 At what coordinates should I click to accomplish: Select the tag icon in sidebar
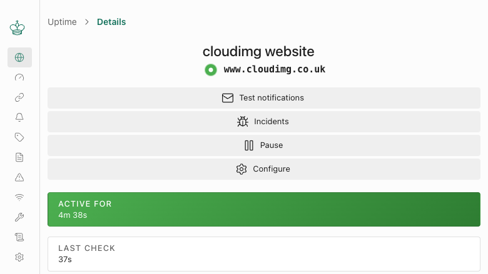point(19,137)
